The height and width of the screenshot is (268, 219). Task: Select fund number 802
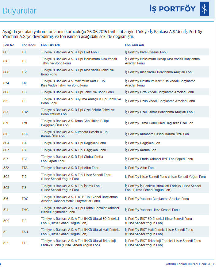pyautogui.click(x=6, y=177)
